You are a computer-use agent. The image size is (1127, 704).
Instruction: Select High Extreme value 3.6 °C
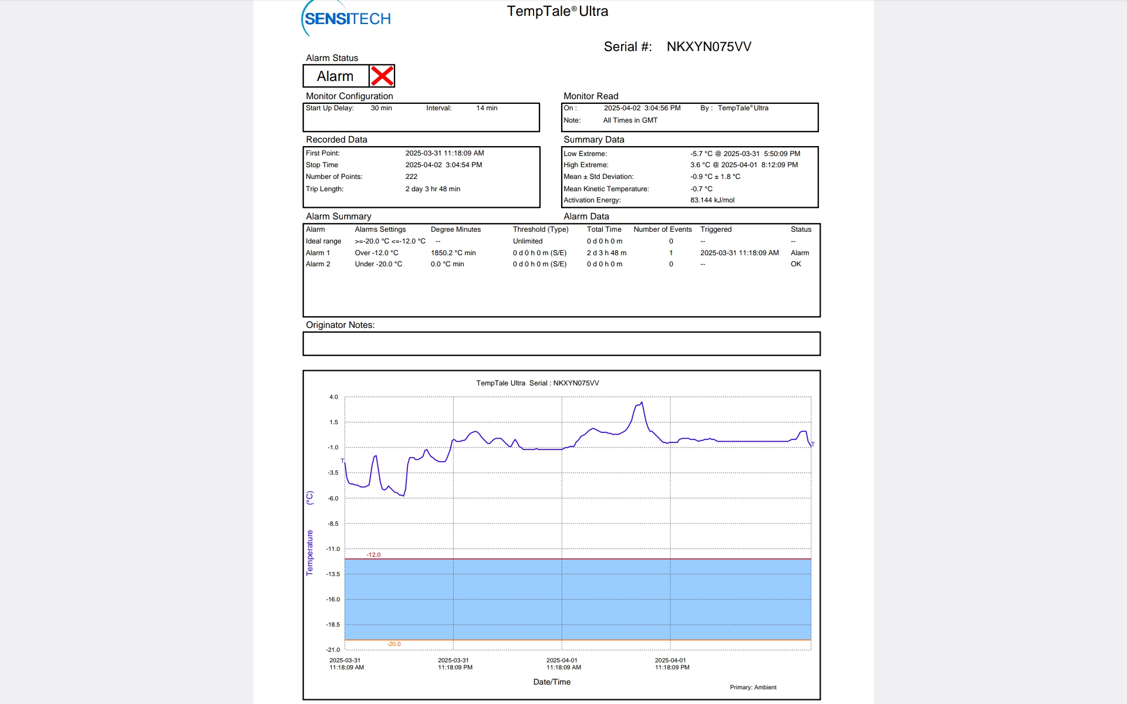click(x=700, y=165)
